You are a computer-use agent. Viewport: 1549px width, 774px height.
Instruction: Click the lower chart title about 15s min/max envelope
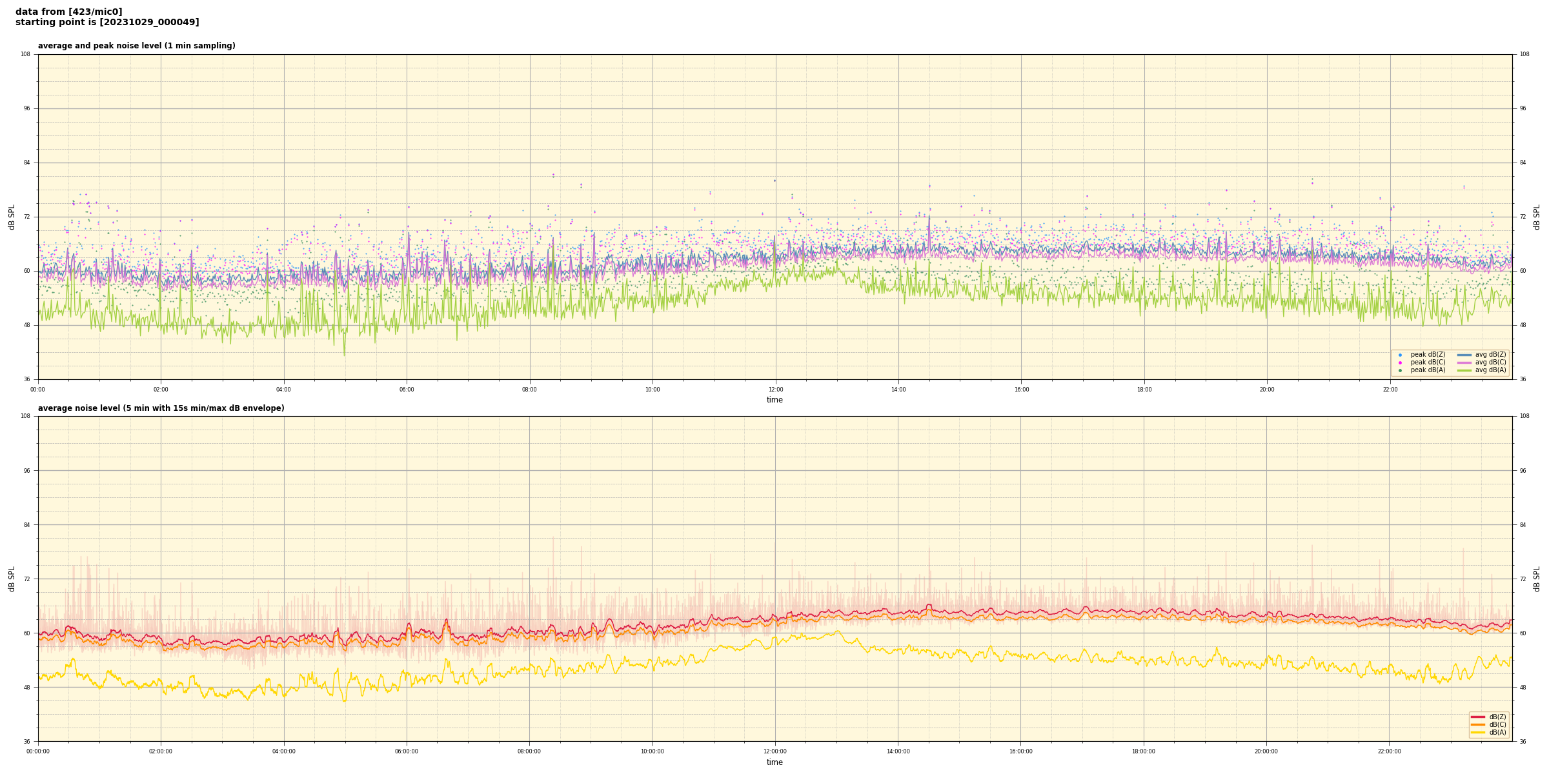coord(161,408)
